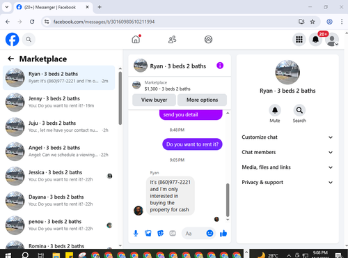This screenshot has height=258, width=348.
Task: Click the conversation list scrollbar
Action: [x=120, y=98]
